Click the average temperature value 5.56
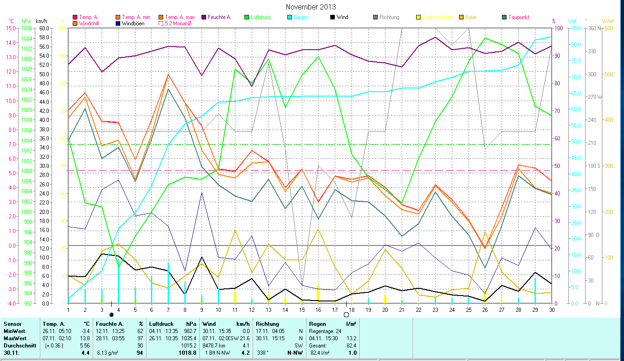Viewport: 624px width, 361px height. pos(85,345)
